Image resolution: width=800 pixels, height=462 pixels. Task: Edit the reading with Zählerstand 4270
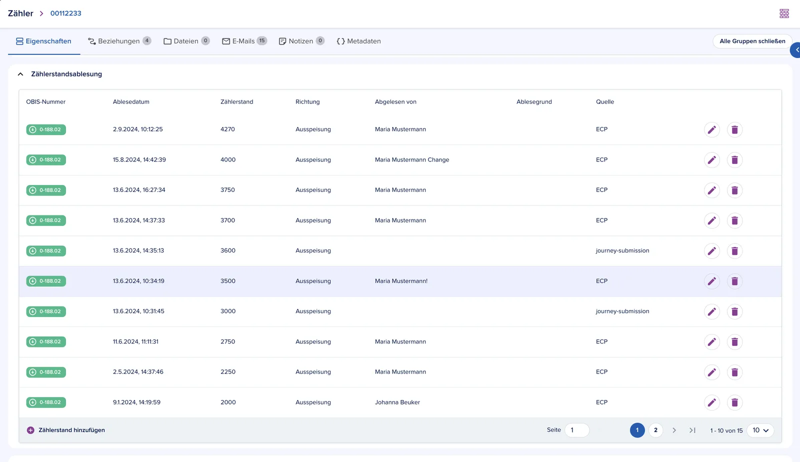711,129
